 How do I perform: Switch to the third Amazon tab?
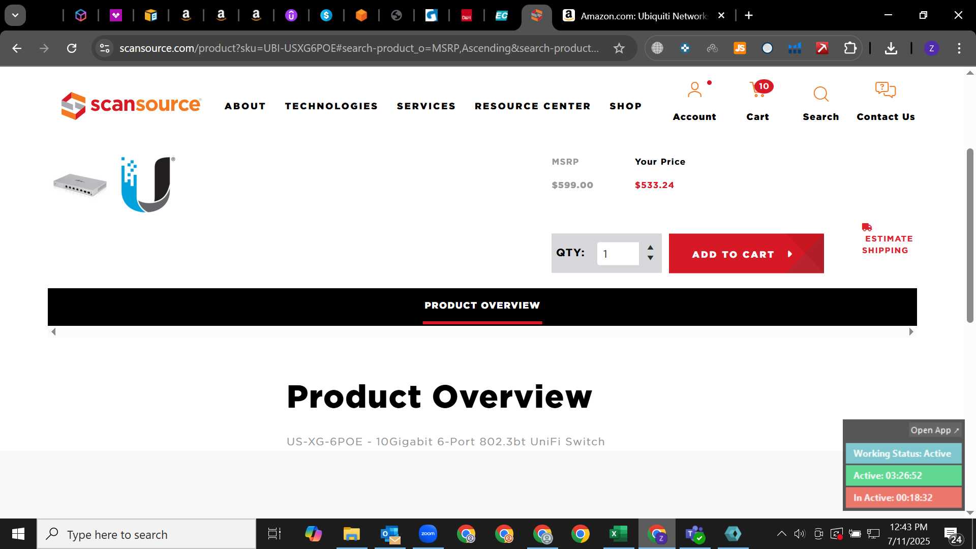256,16
